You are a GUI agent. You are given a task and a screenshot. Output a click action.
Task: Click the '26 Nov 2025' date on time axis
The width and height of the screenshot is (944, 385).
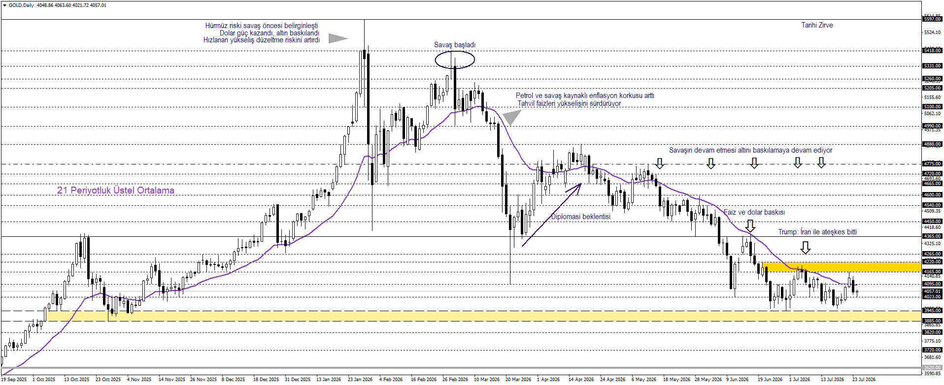(x=203, y=380)
